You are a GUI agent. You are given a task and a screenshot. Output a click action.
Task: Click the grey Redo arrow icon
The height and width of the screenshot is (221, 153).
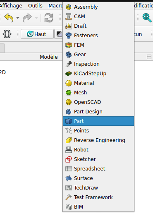[27, 18]
